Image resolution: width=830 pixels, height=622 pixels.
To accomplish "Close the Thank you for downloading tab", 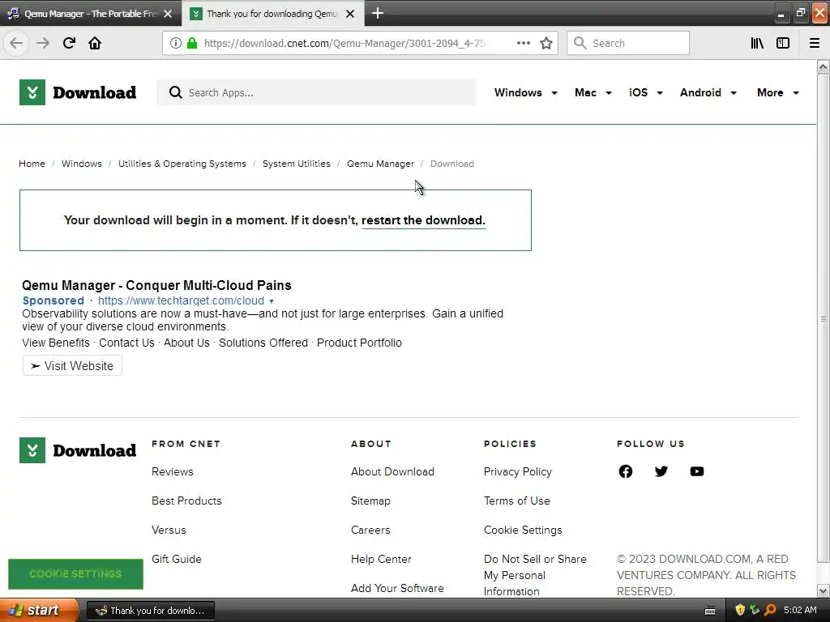I will tap(350, 14).
